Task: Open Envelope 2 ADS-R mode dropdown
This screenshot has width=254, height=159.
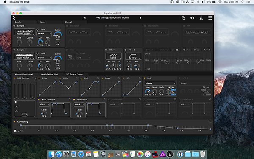Action: pyautogui.click(x=79, y=104)
